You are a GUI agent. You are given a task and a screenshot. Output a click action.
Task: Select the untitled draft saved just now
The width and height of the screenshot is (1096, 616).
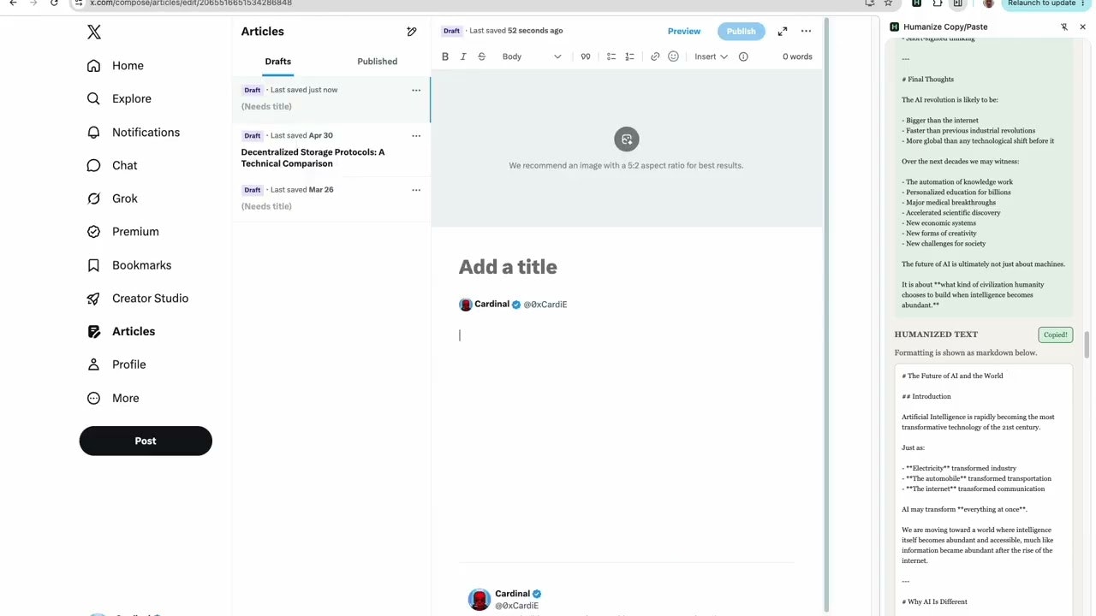point(331,99)
